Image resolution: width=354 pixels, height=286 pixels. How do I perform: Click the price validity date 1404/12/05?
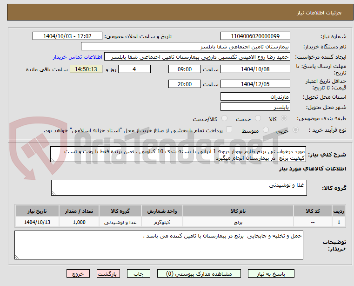[x=255, y=84]
